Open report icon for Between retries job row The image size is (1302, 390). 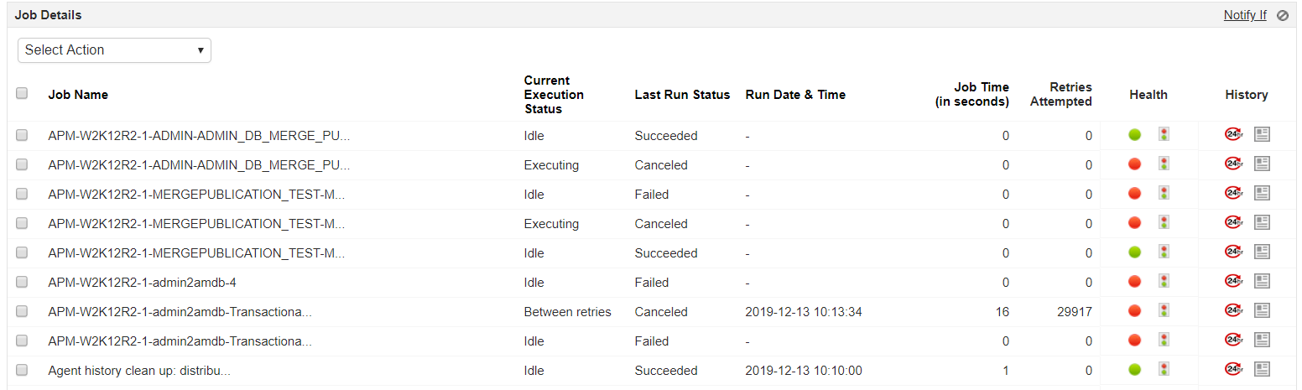[1262, 310]
